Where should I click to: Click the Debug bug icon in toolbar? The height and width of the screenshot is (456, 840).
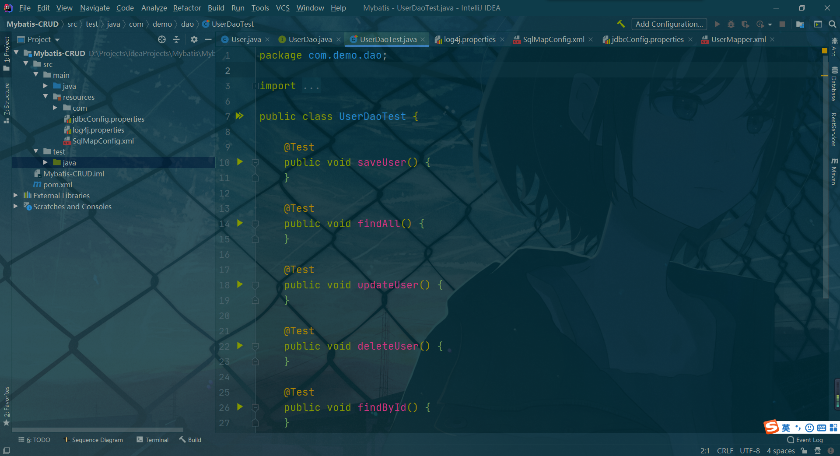pyautogui.click(x=731, y=24)
